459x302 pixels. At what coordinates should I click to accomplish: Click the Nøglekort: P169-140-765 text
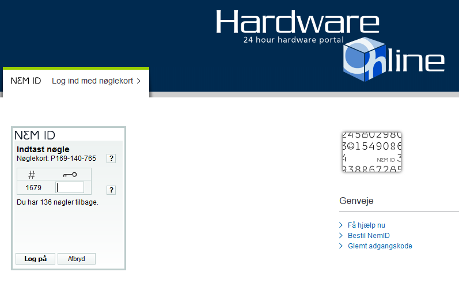[56, 158]
